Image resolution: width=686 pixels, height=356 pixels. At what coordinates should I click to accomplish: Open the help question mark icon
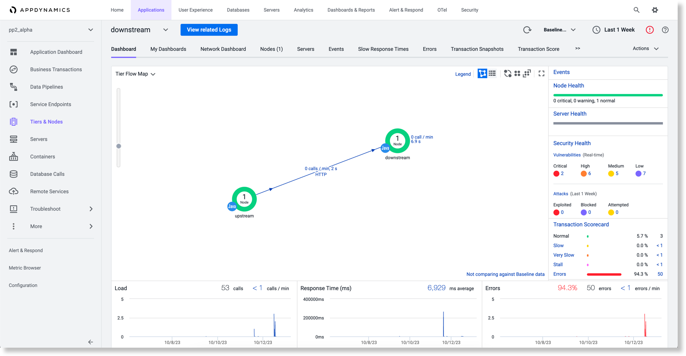pyautogui.click(x=665, y=30)
